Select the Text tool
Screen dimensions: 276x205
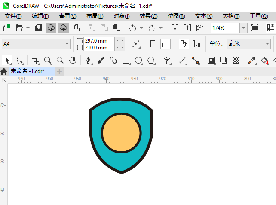(167, 60)
